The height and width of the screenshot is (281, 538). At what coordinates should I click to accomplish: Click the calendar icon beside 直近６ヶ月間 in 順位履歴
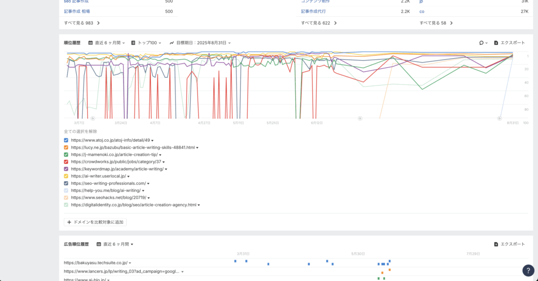90,43
